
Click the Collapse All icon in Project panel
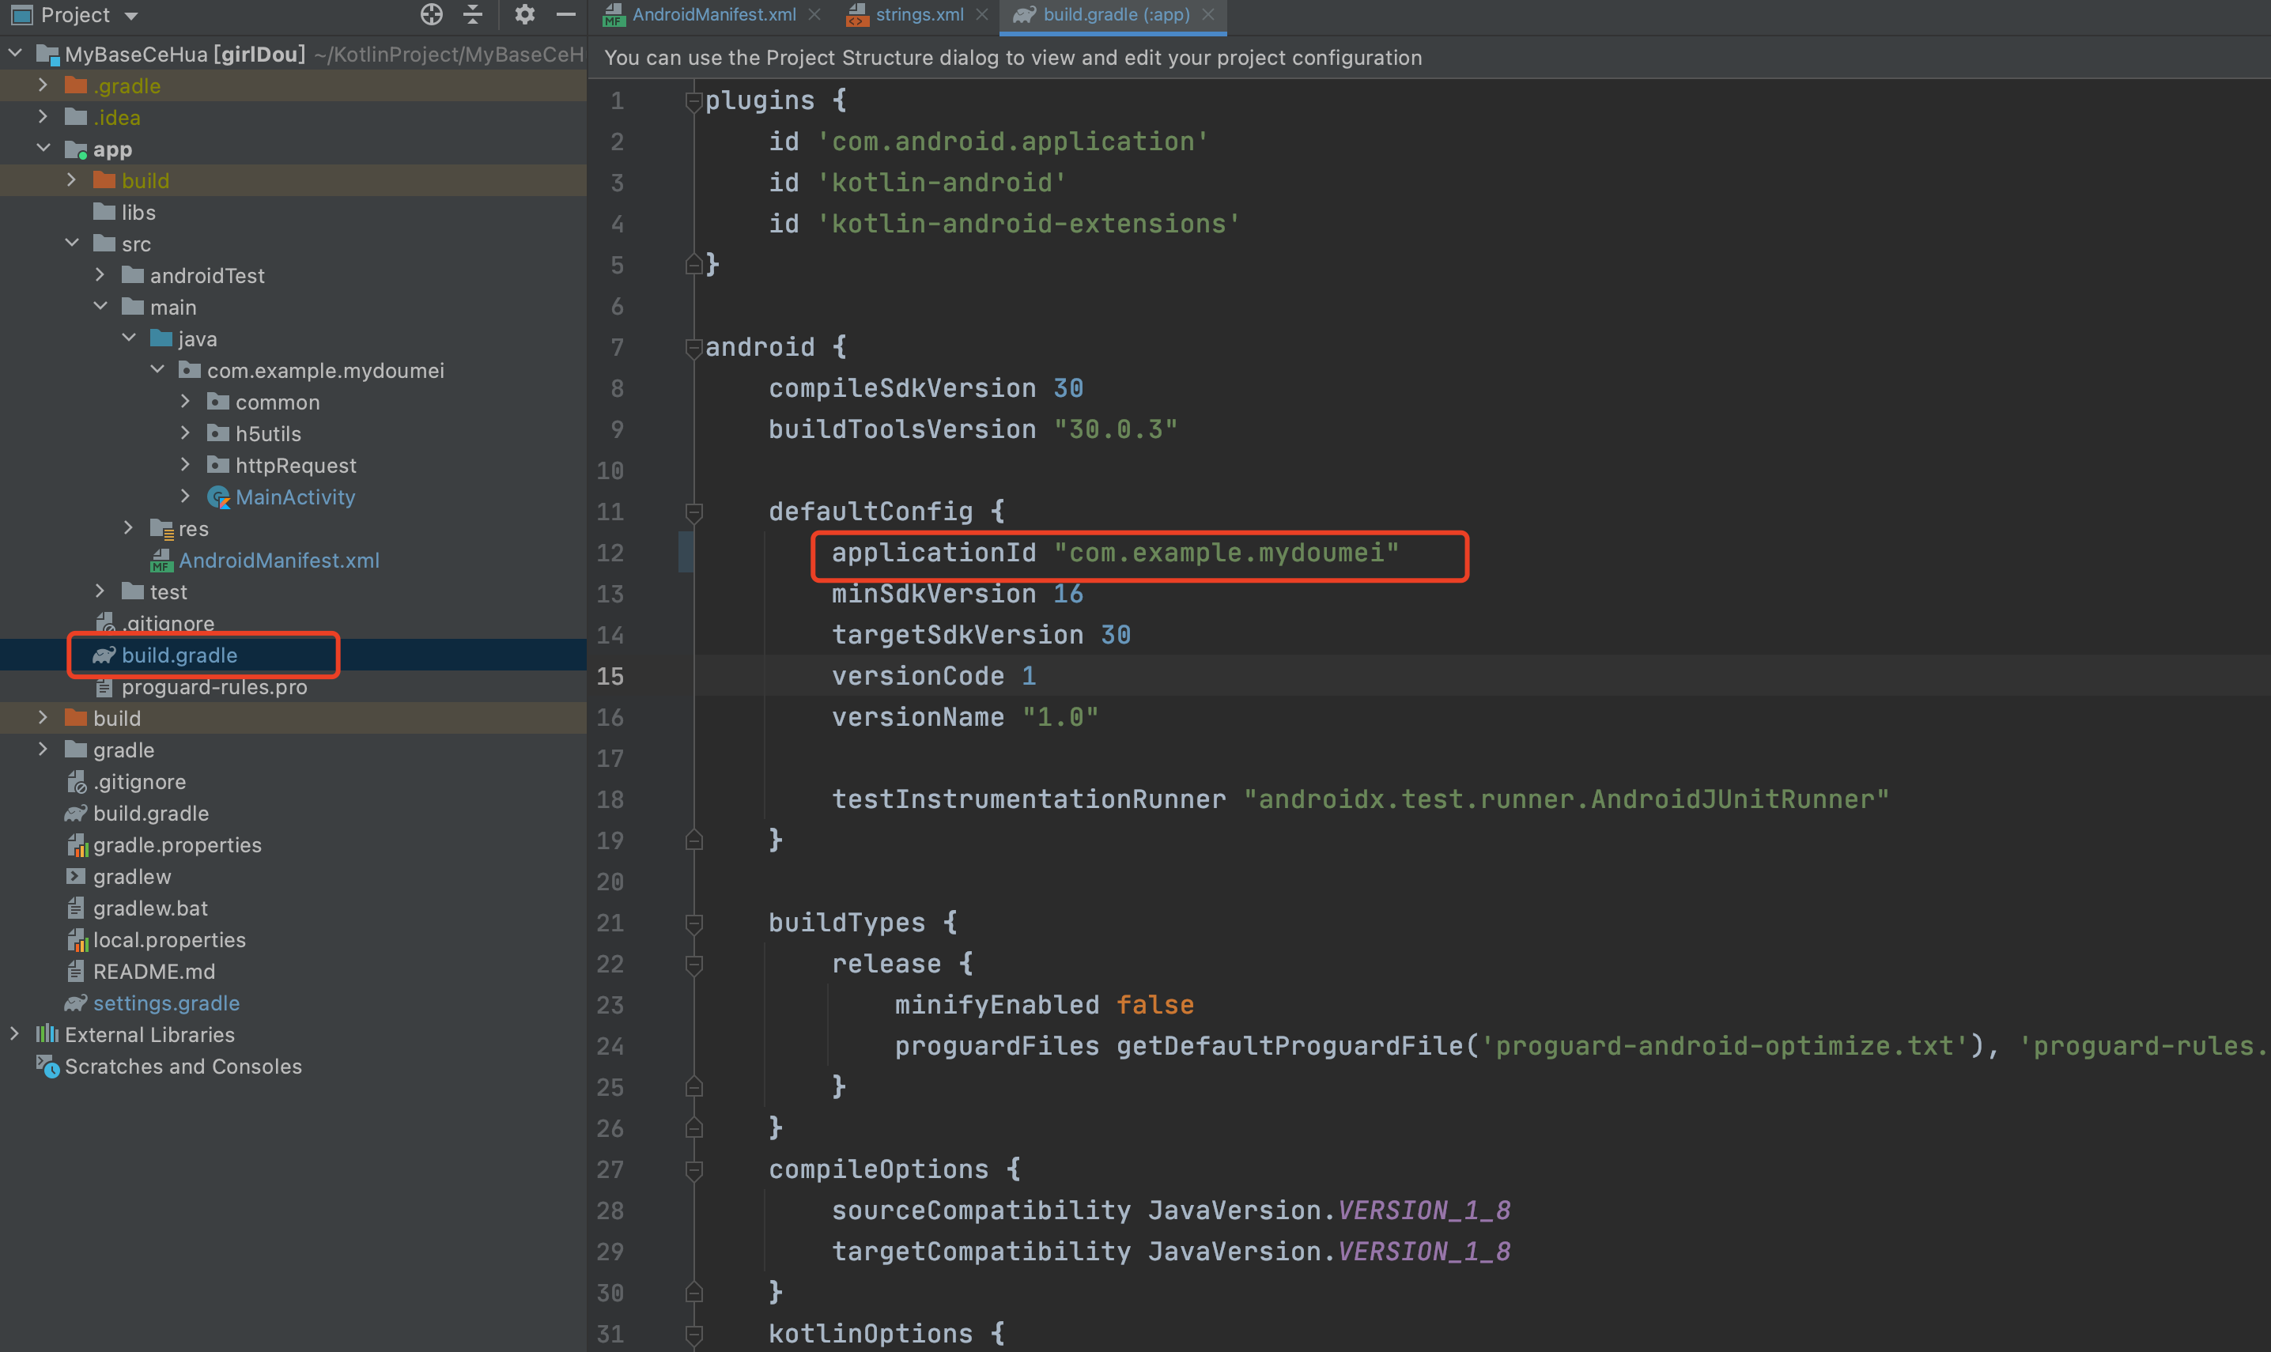[473, 13]
